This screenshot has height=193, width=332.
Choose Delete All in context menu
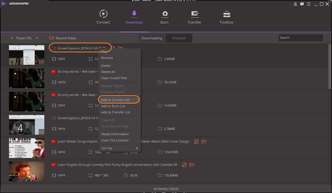point(108,72)
